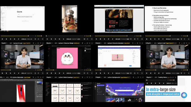The image size is (191, 107).
Task: Open Playlist dropdown in Lecture 3.mp4 window
Action: (149, 43)
